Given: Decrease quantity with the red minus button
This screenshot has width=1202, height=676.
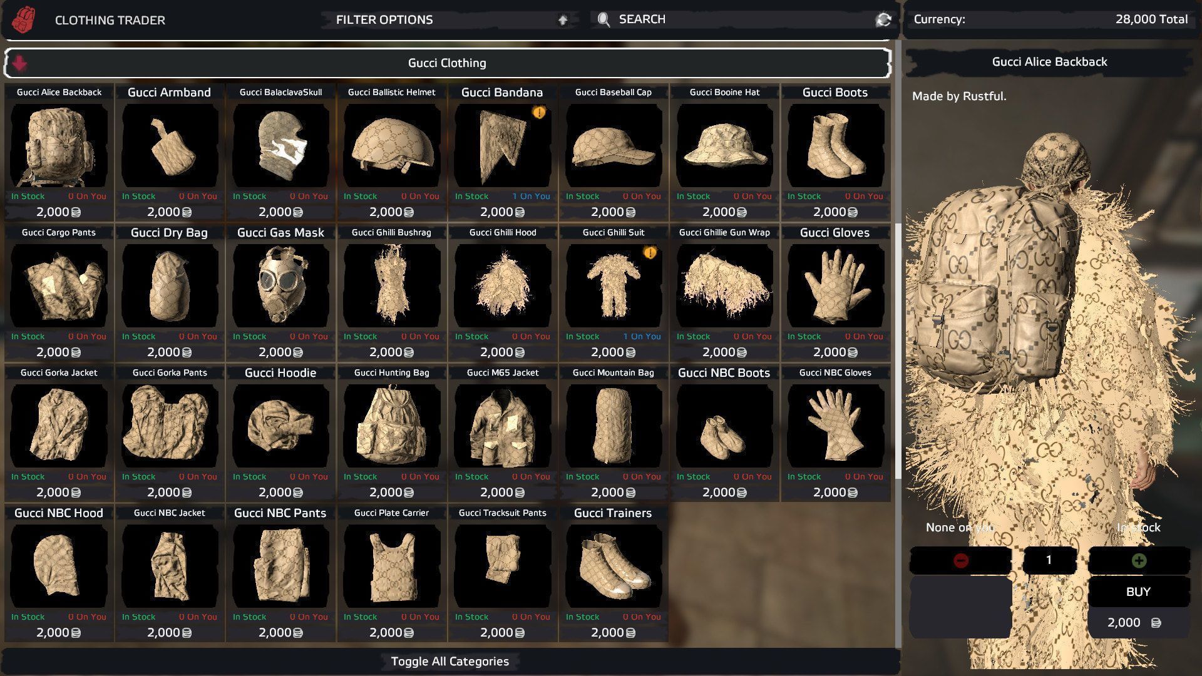Looking at the screenshot, I should pos(960,560).
